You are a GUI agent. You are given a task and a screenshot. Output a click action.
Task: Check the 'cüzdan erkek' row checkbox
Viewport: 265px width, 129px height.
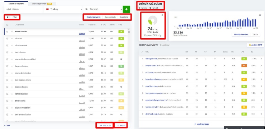tap(7, 46)
